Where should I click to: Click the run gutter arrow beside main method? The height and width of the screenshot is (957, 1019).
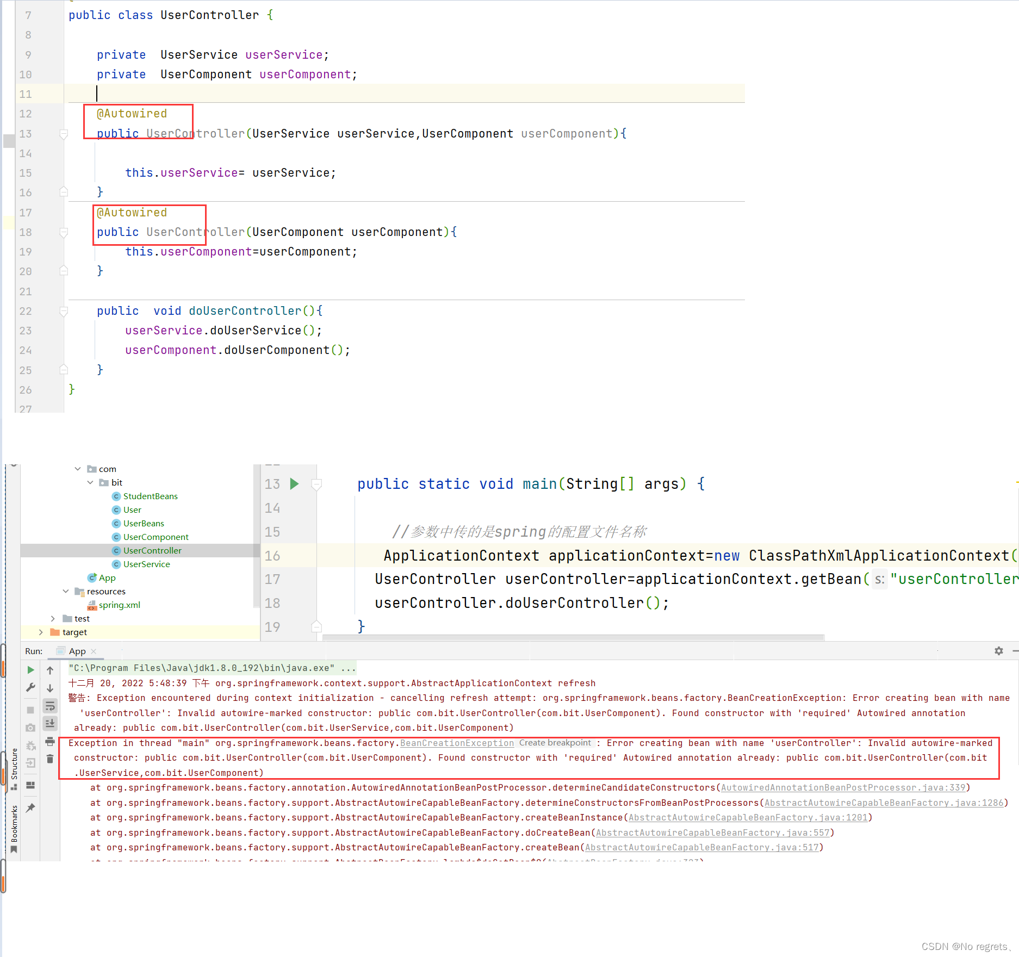tap(294, 483)
